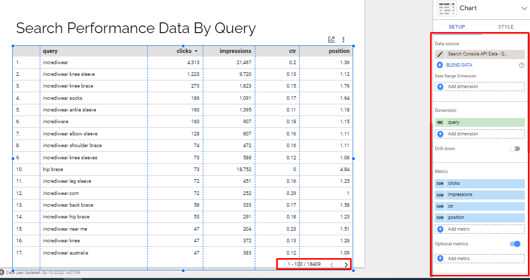
Task: Open the SETUP tab
Action: 457,26
